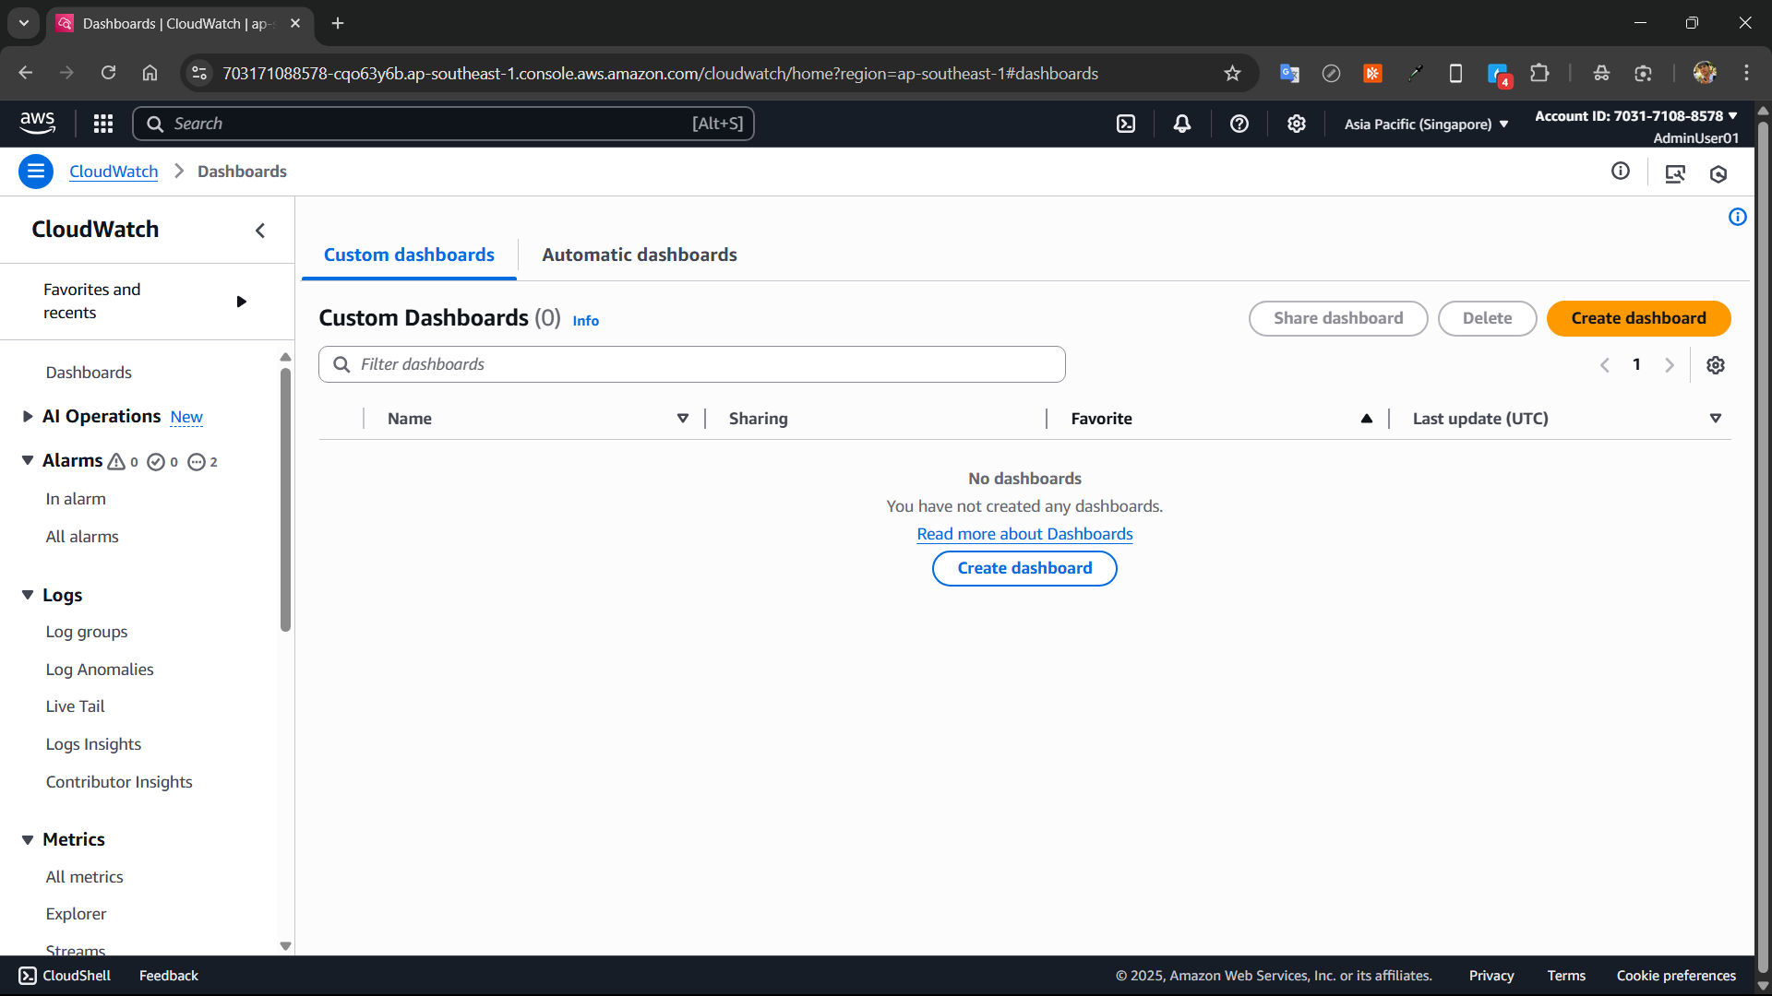Viewport: 1772px width, 996px height.
Task: Click the Share dashboard button
Action: [x=1338, y=318]
